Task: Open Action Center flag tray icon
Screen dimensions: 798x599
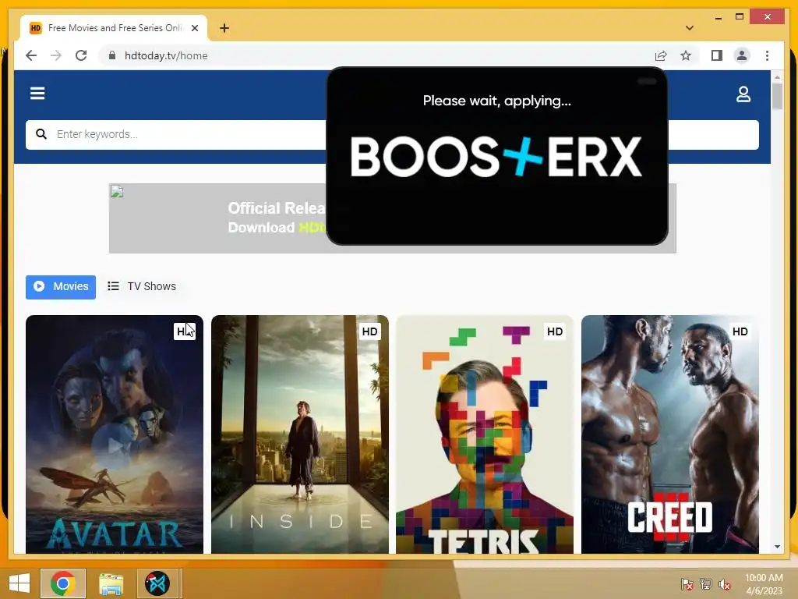Action: [687, 584]
